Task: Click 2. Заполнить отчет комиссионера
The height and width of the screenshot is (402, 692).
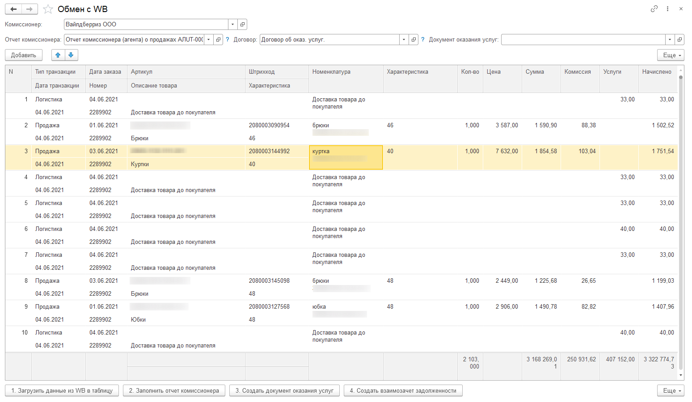Action: [x=174, y=390]
